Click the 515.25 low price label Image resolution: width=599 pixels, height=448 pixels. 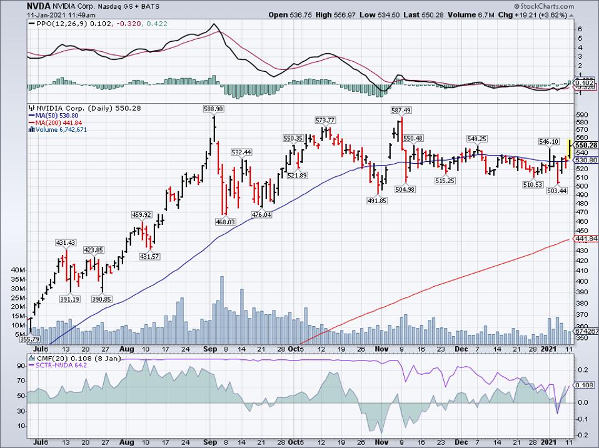coord(445,181)
